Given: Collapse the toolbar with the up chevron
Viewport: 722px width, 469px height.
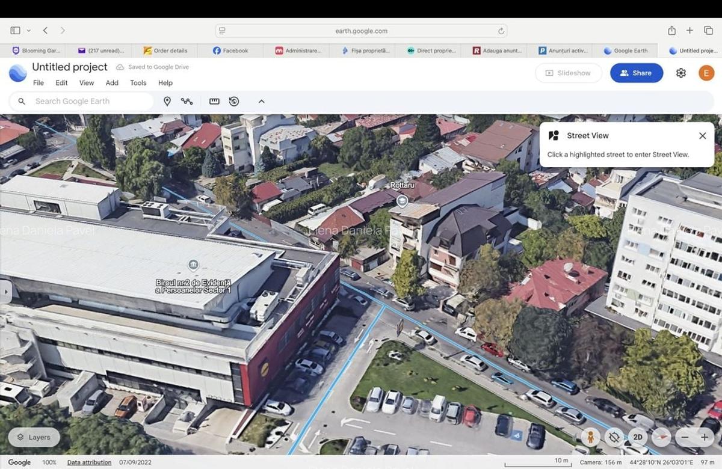Looking at the screenshot, I should (261, 101).
